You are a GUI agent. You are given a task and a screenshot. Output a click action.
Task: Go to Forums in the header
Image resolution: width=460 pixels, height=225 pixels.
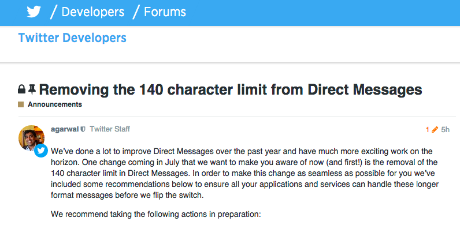point(165,12)
